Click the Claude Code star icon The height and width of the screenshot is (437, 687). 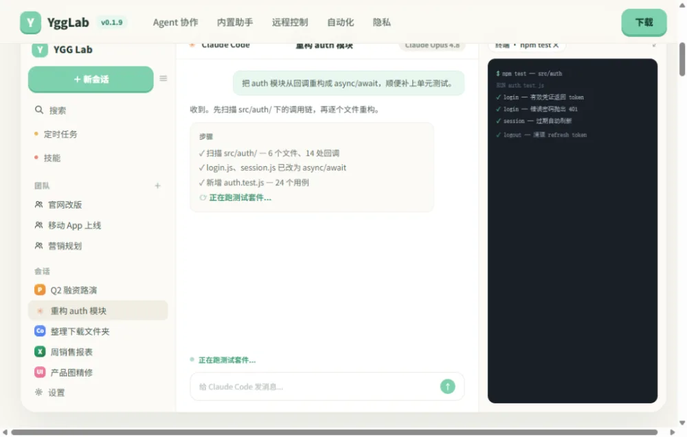click(x=192, y=45)
